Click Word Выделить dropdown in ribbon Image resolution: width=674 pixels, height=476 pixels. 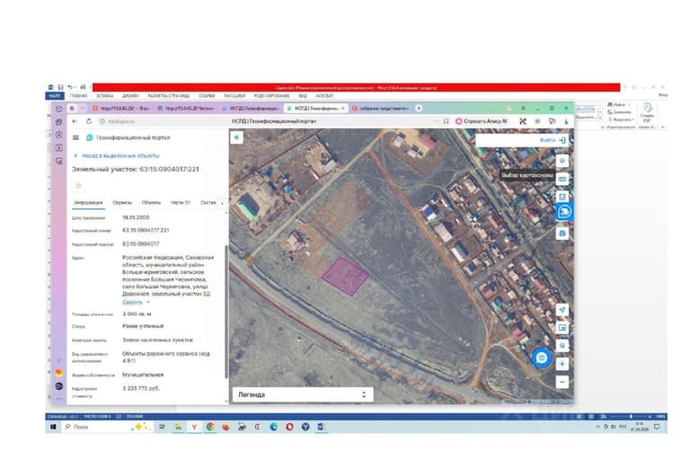click(620, 119)
